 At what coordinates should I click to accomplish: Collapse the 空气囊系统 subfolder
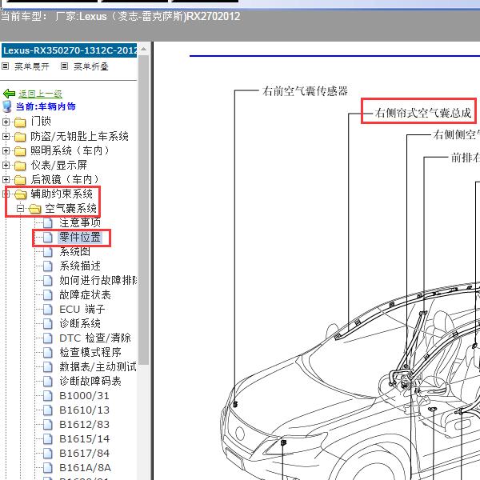click(20, 209)
